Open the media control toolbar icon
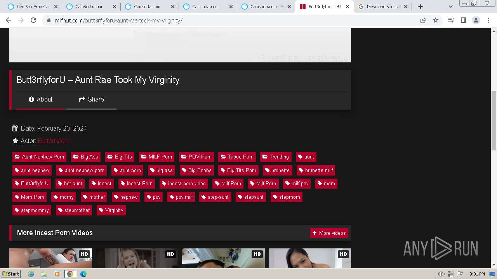 (x=451, y=20)
